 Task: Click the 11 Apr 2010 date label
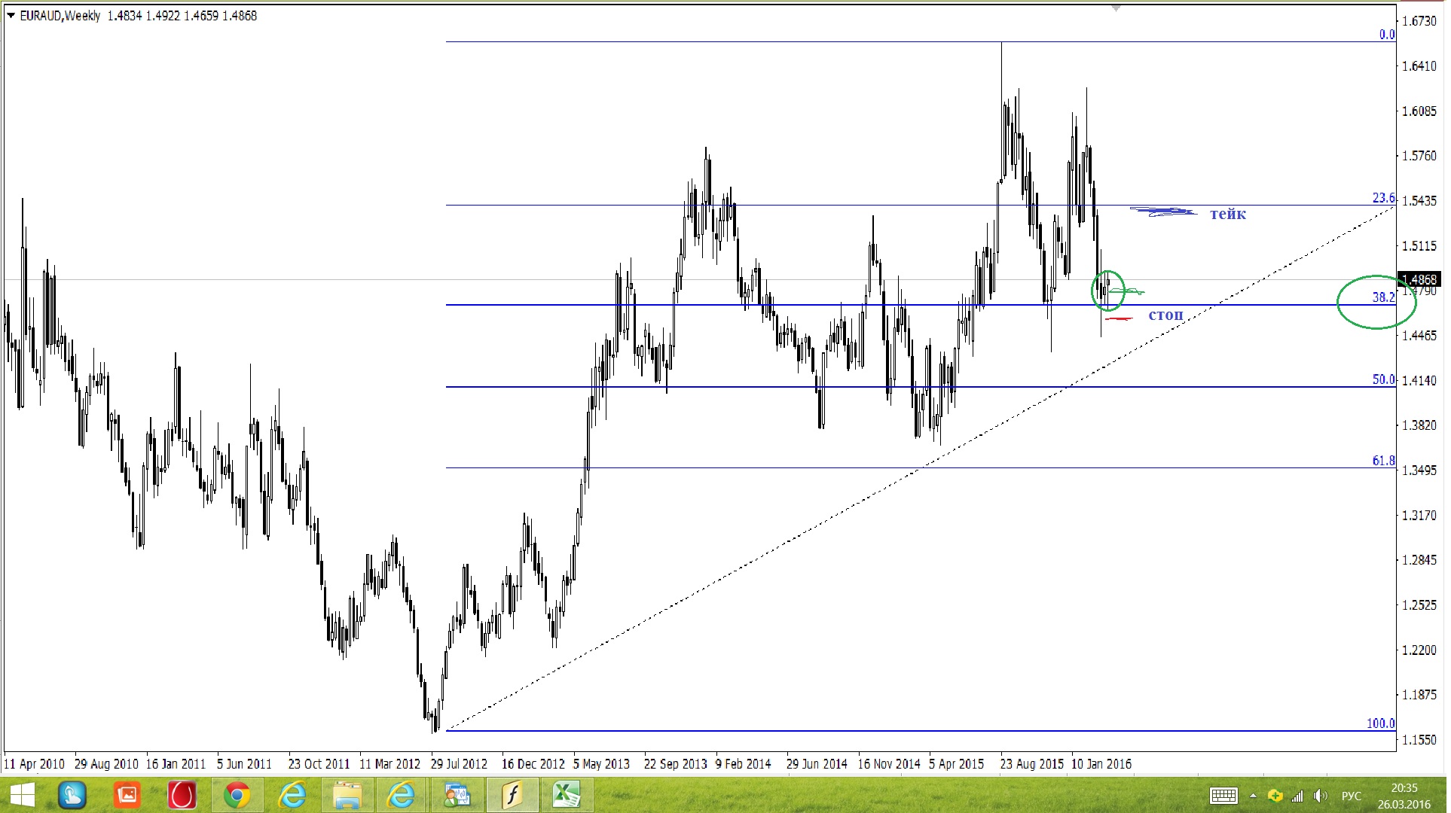pyautogui.click(x=35, y=764)
